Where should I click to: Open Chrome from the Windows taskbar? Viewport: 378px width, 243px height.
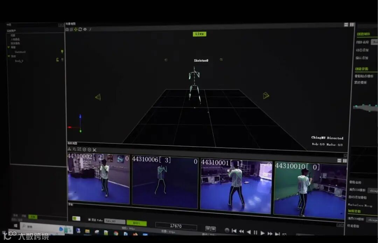[116, 233]
